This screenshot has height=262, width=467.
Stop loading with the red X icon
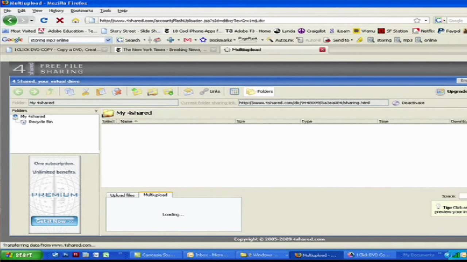pos(60,20)
